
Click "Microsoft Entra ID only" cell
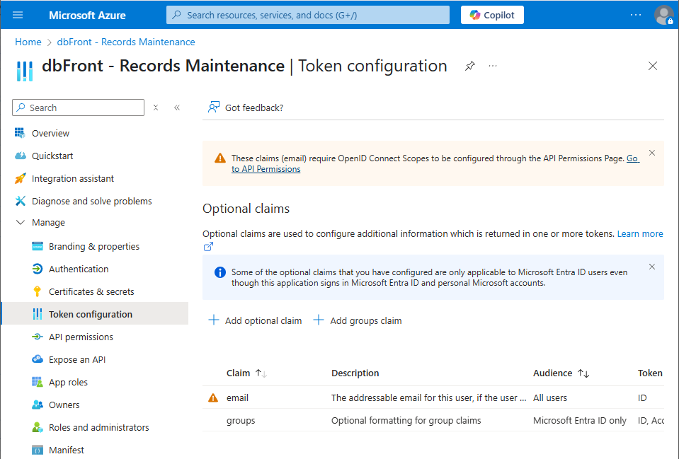[579, 421]
